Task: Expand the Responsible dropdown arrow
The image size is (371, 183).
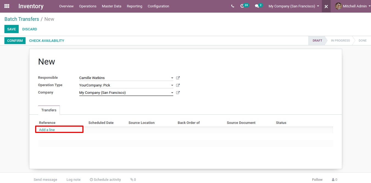Action: click(x=172, y=78)
